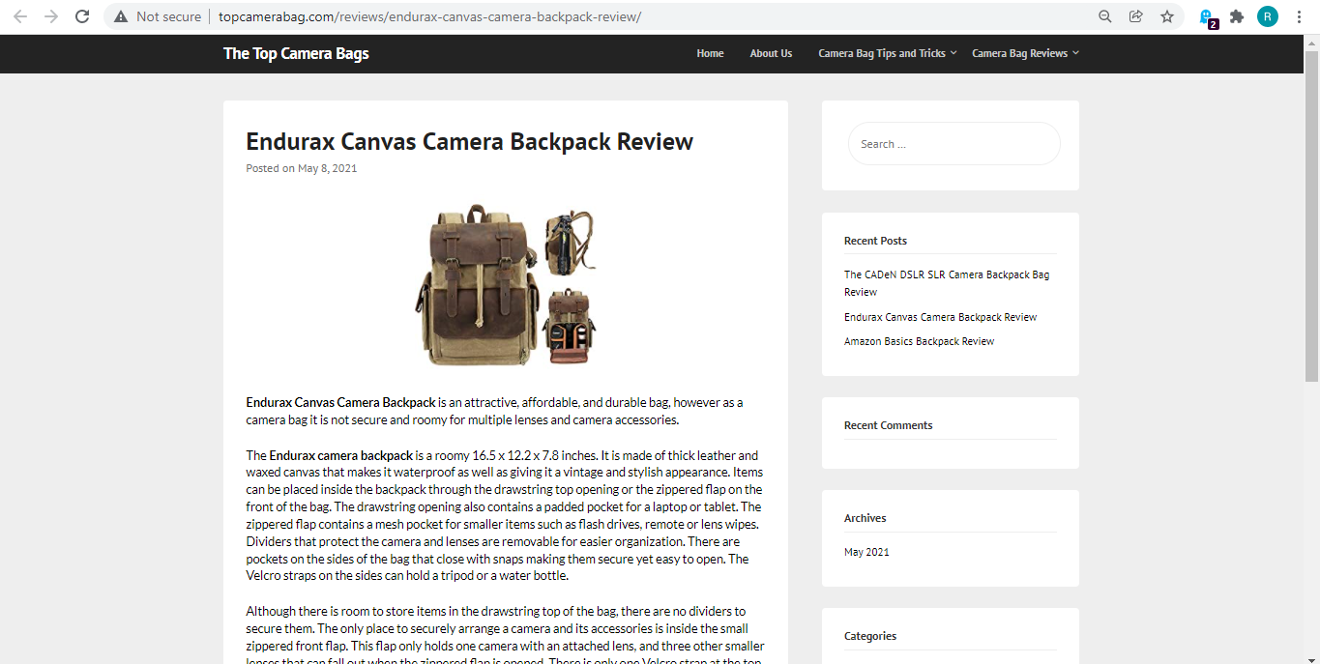Screen dimensions: 1320x664
Task: Open Amazon Basics Backpack Review link
Action: coord(919,341)
